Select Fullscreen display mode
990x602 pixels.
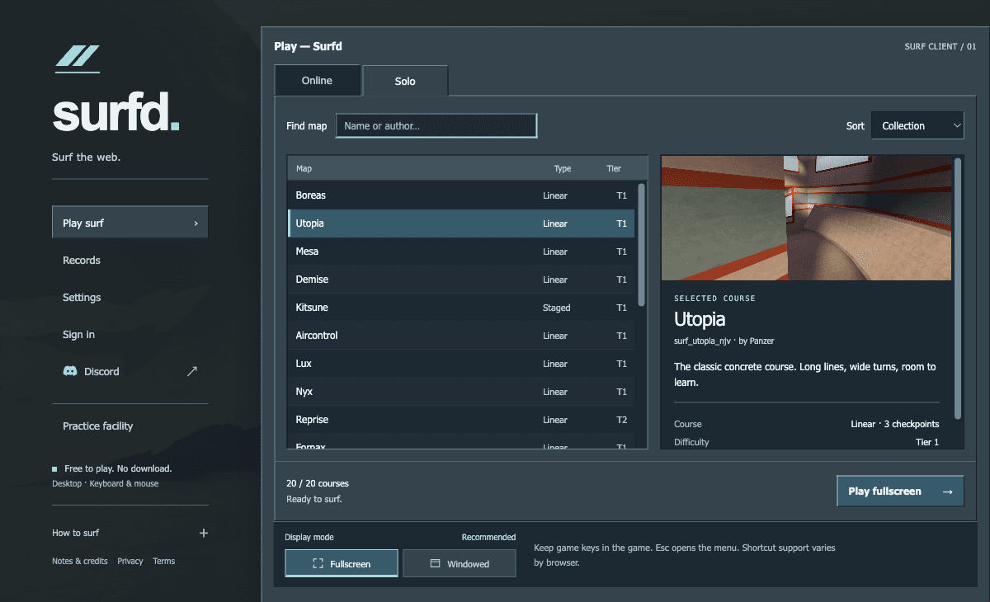342,563
